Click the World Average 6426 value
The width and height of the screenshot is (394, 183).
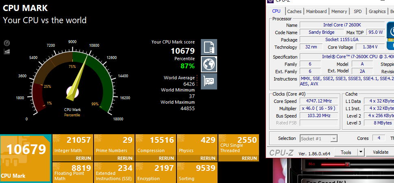[189, 84]
